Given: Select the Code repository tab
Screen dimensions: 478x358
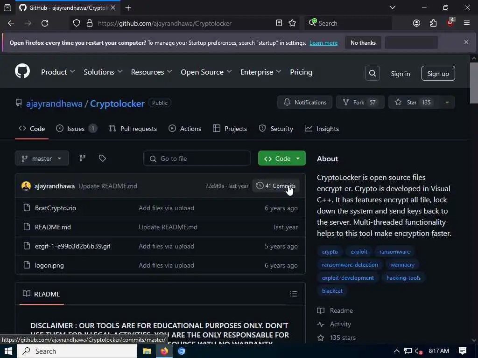Looking at the screenshot, I should click(32, 129).
